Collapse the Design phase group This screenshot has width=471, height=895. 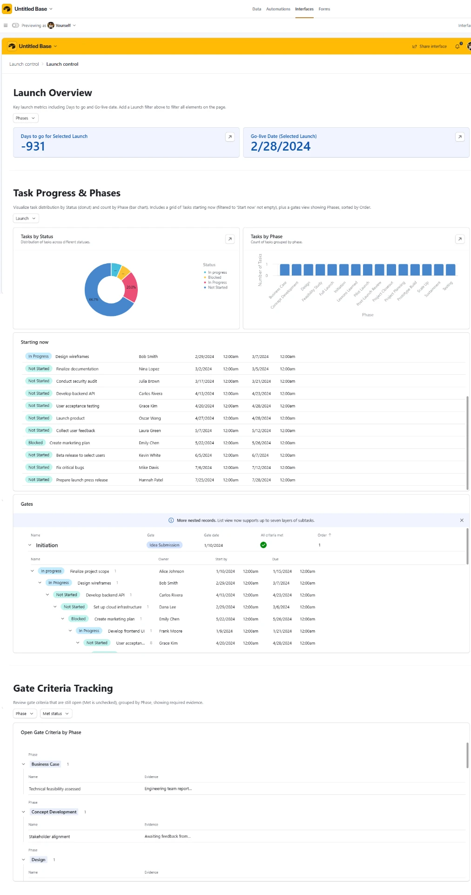pyautogui.click(x=23, y=860)
